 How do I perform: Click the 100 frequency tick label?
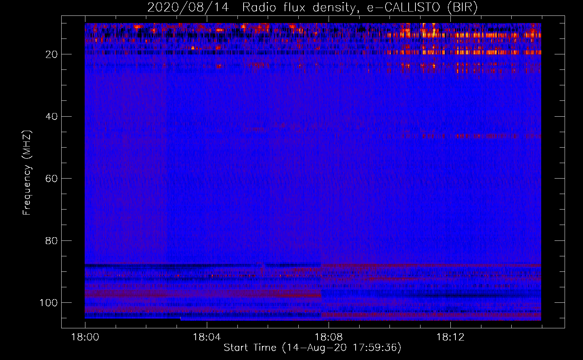click(x=49, y=303)
